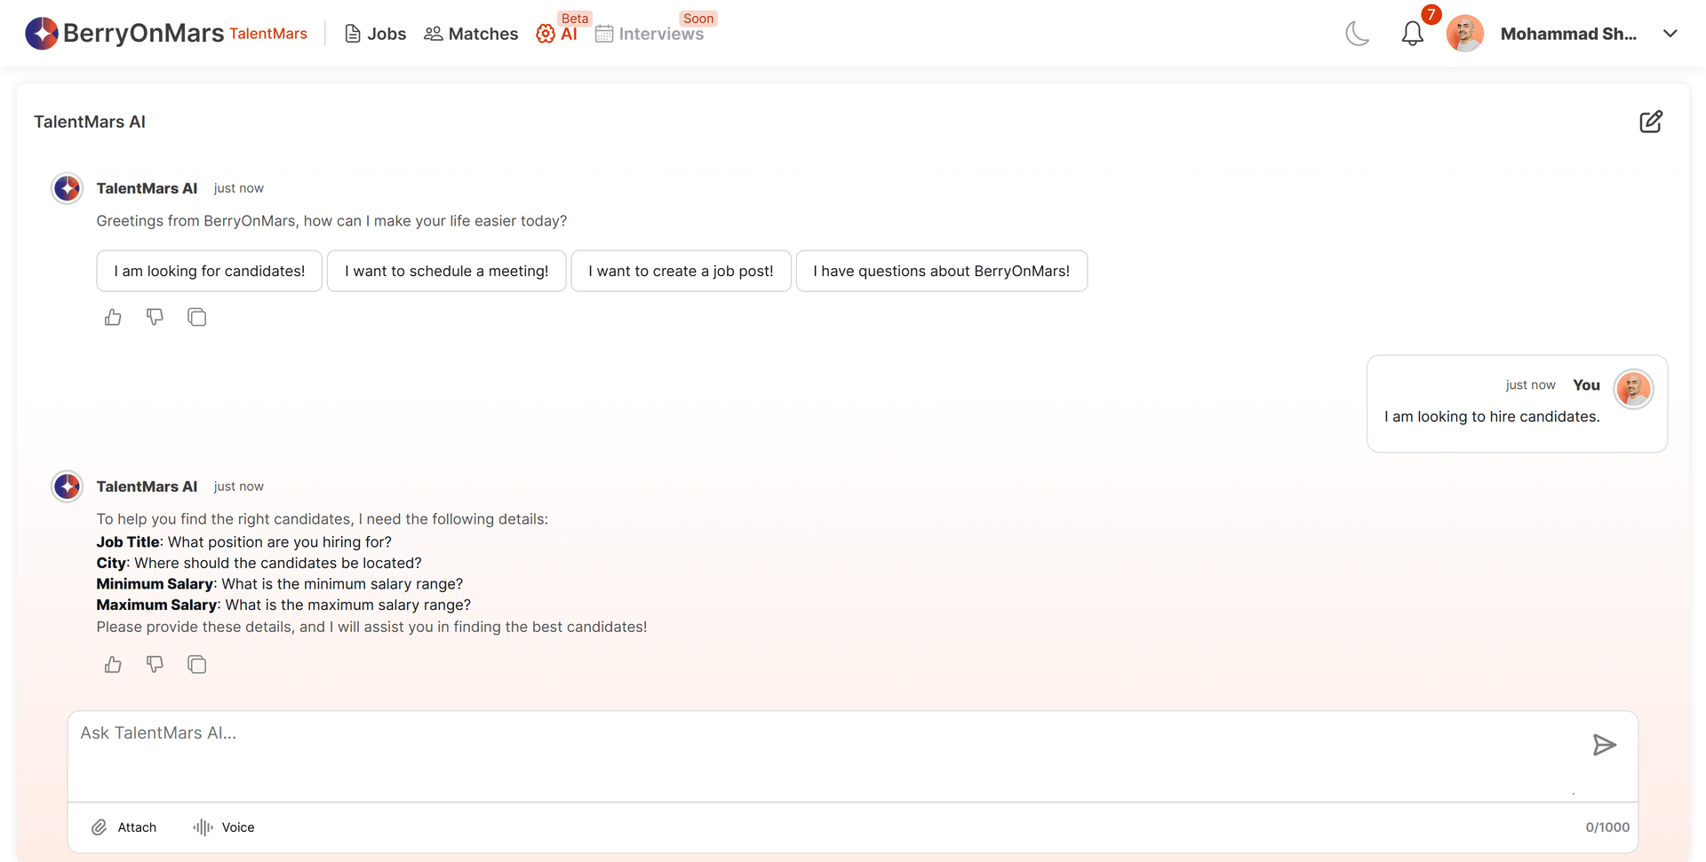
Task: Activate voice input with the Voice icon
Action: (203, 826)
